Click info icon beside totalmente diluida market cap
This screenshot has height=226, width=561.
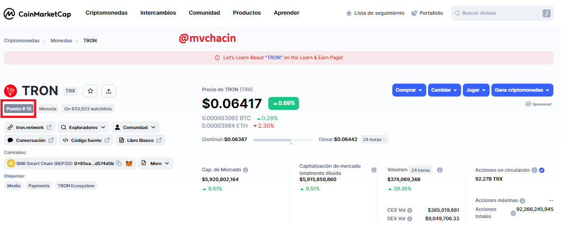pos(374,170)
